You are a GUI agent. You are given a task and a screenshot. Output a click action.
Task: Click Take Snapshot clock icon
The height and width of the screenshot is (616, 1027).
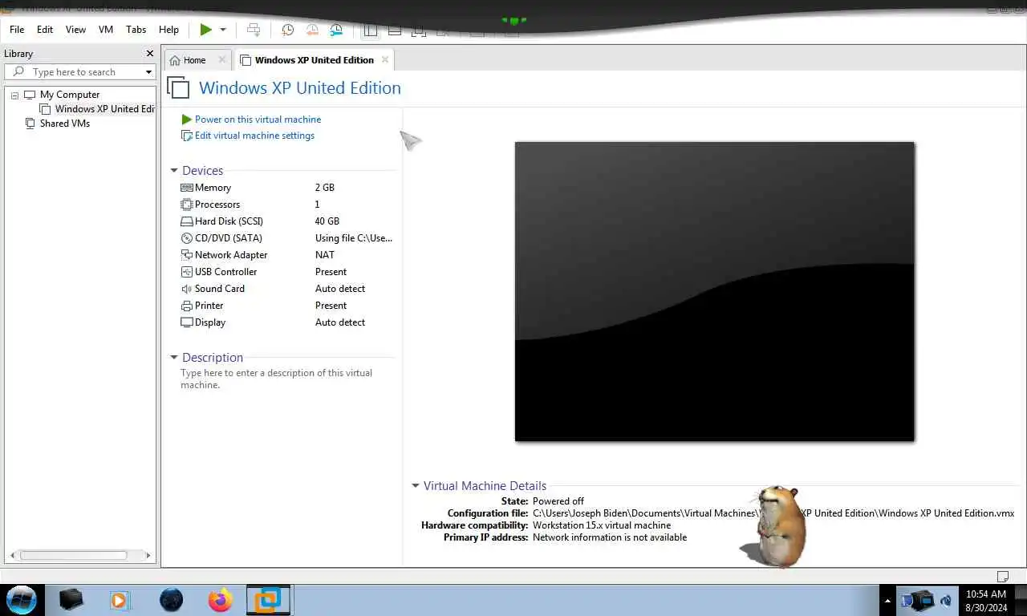287,30
